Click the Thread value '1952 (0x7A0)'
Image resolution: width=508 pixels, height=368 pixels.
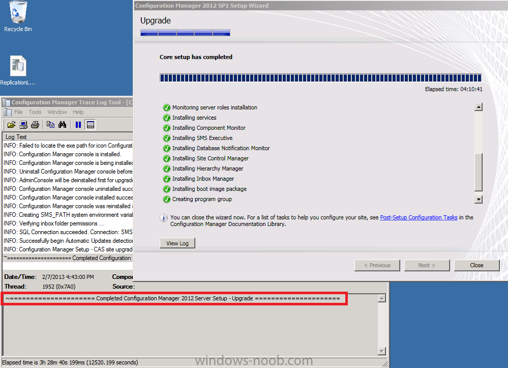58,287
